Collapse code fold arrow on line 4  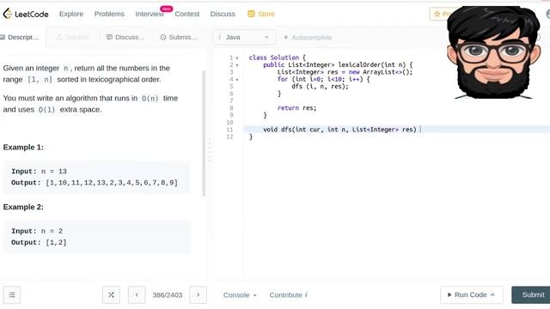coord(237,80)
